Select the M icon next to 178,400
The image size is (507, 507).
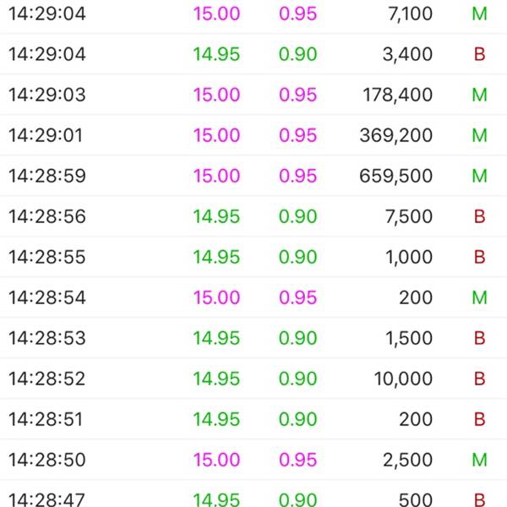coord(479,95)
